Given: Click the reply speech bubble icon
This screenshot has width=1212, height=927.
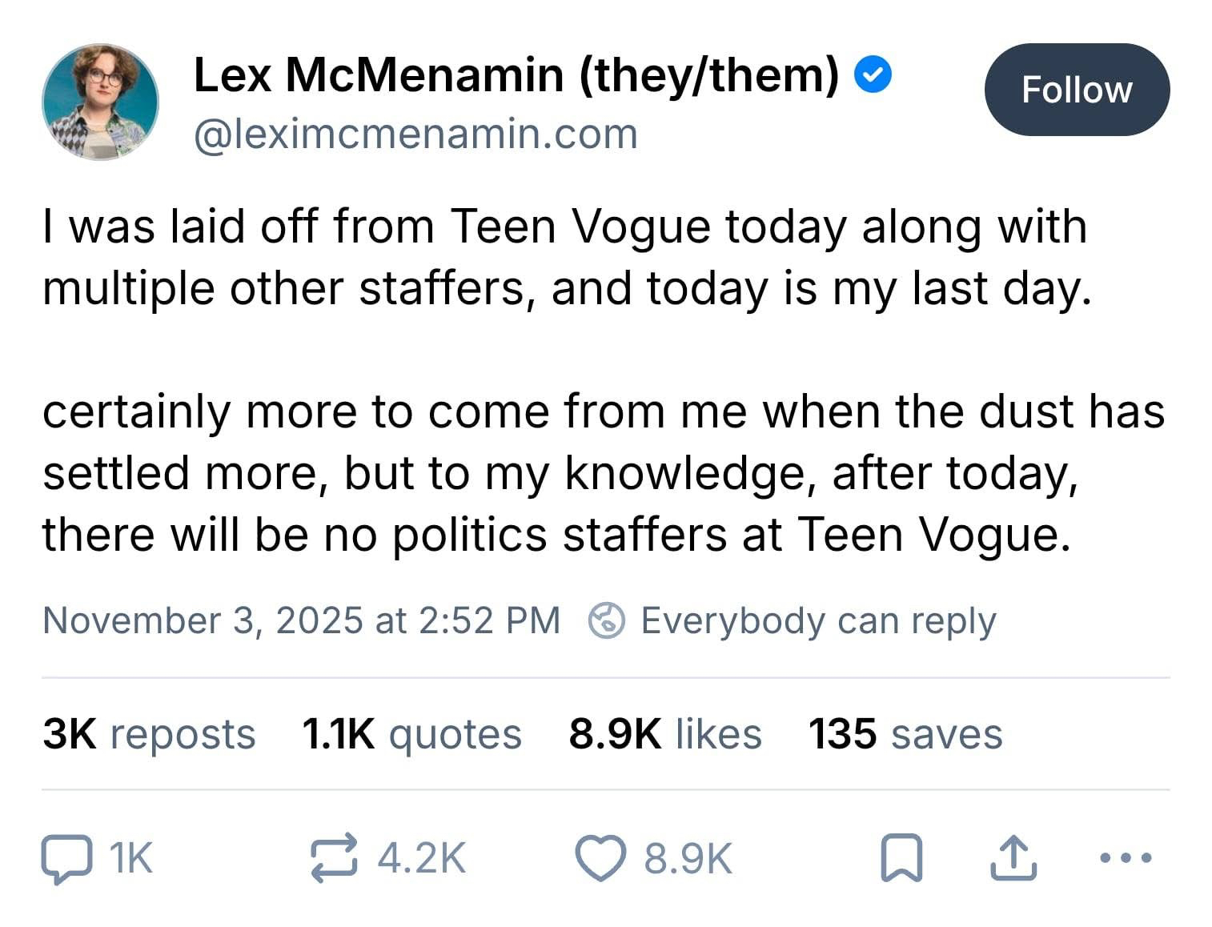Looking at the screenshot, I should (66, 859).
